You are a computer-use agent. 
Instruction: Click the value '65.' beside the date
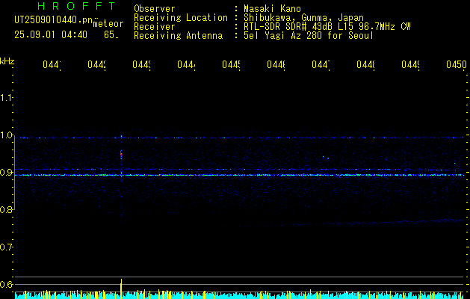click(111, 35)
